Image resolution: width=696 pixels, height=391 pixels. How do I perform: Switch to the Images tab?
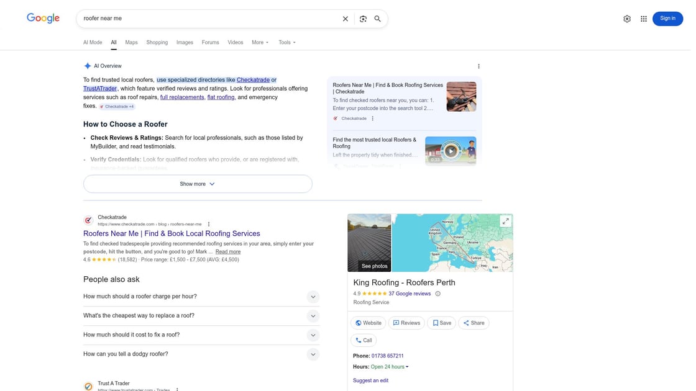(185, 42)
